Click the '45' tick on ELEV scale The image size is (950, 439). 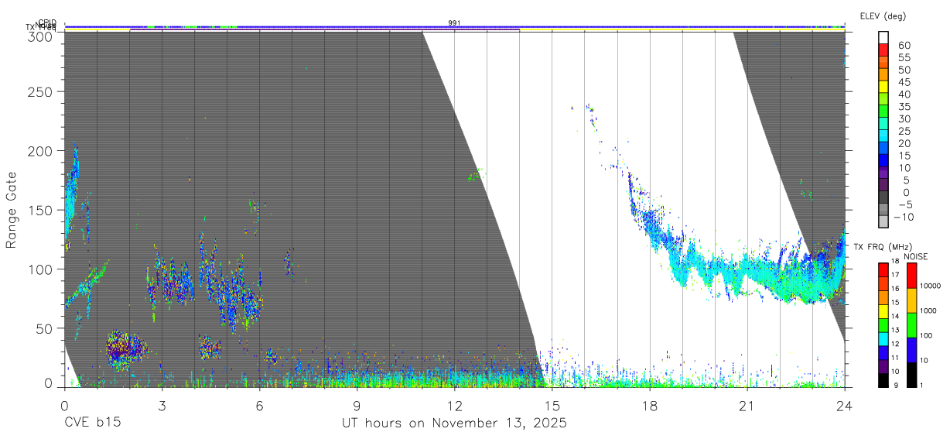click(x=904, y=82)
